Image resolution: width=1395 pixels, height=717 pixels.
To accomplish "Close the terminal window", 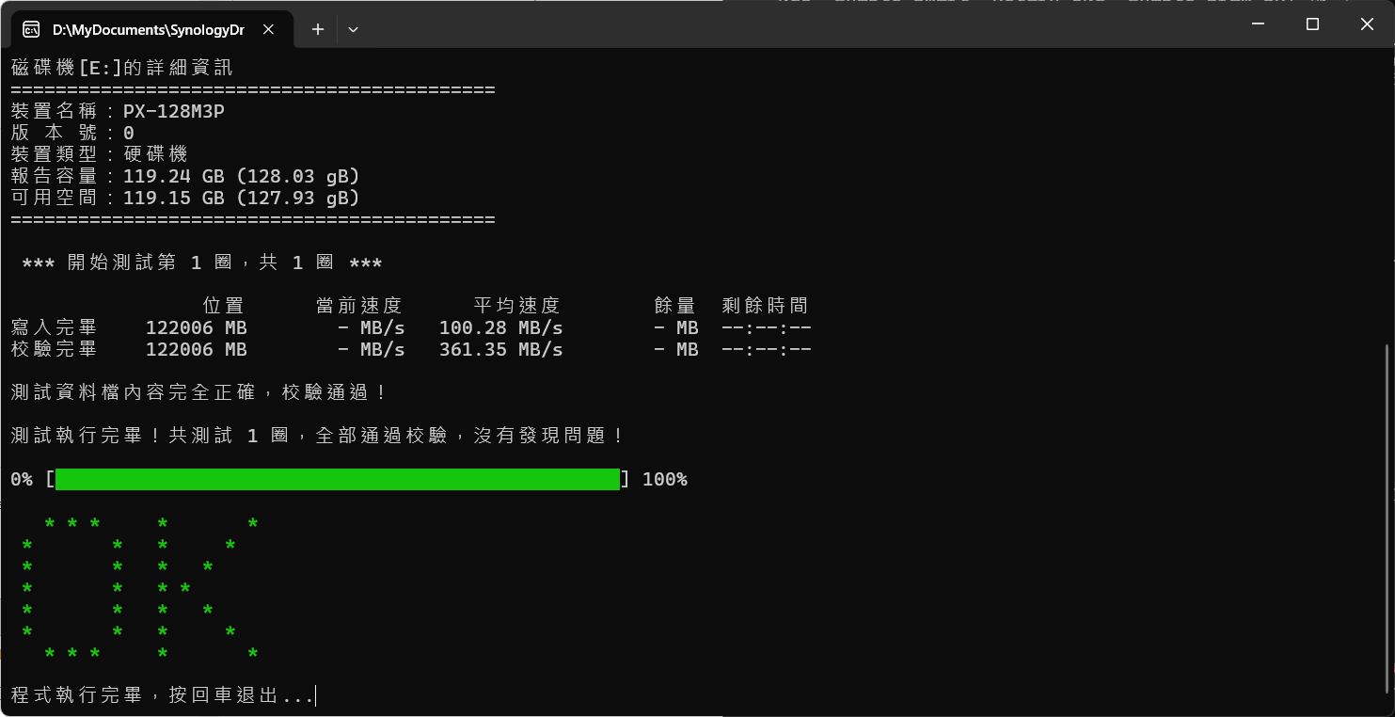I will [x=1367, y=24].
